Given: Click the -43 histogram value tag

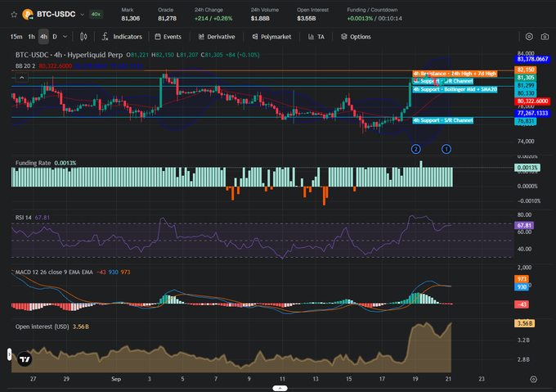Looking at the screenshot, I should coord(522,304).
